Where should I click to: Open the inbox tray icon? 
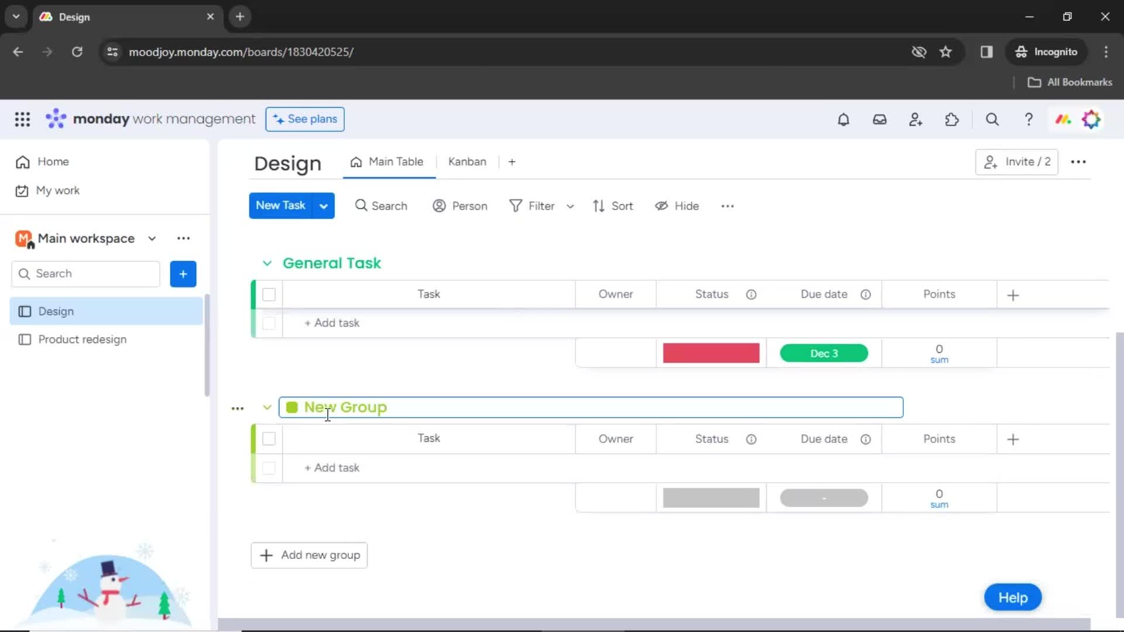pos(879,119)
